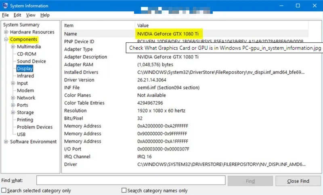
Task: Select Memory Address 0xA0000000-0xA1FFFFFF row
Action: [x=185, y=141]
